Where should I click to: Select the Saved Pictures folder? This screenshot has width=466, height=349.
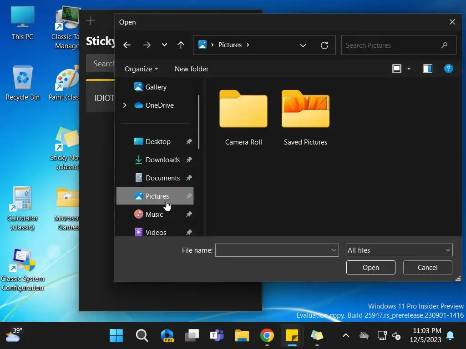(305, 118)
